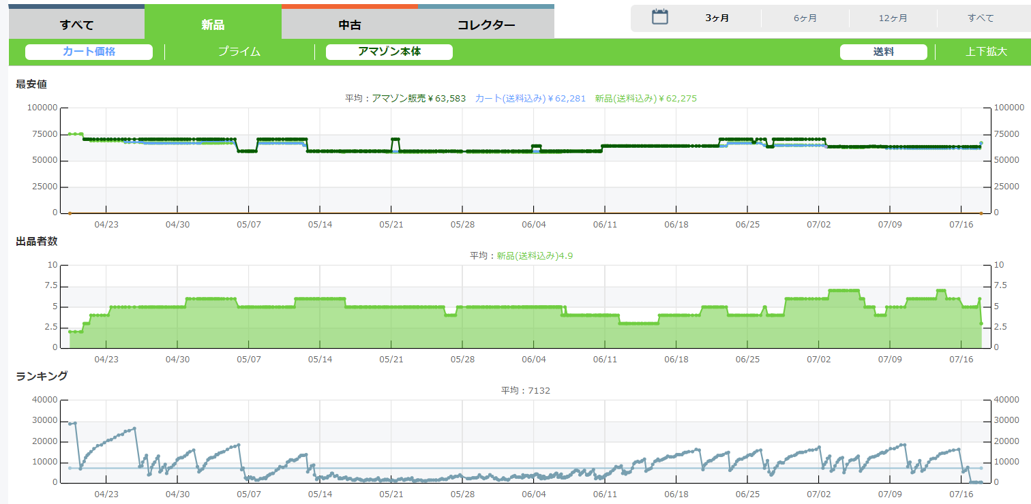Screen dimensions: 1031x504
Task: Toggle the 送料 option
Action: click(883, 52)
